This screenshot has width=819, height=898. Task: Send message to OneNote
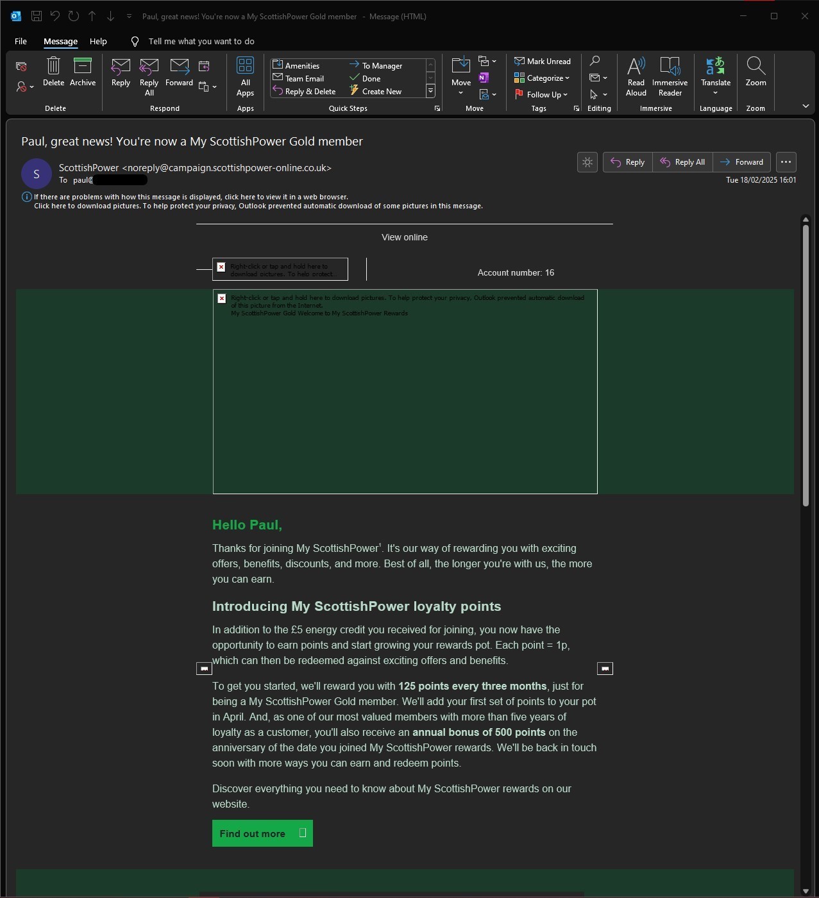(484, 78)
